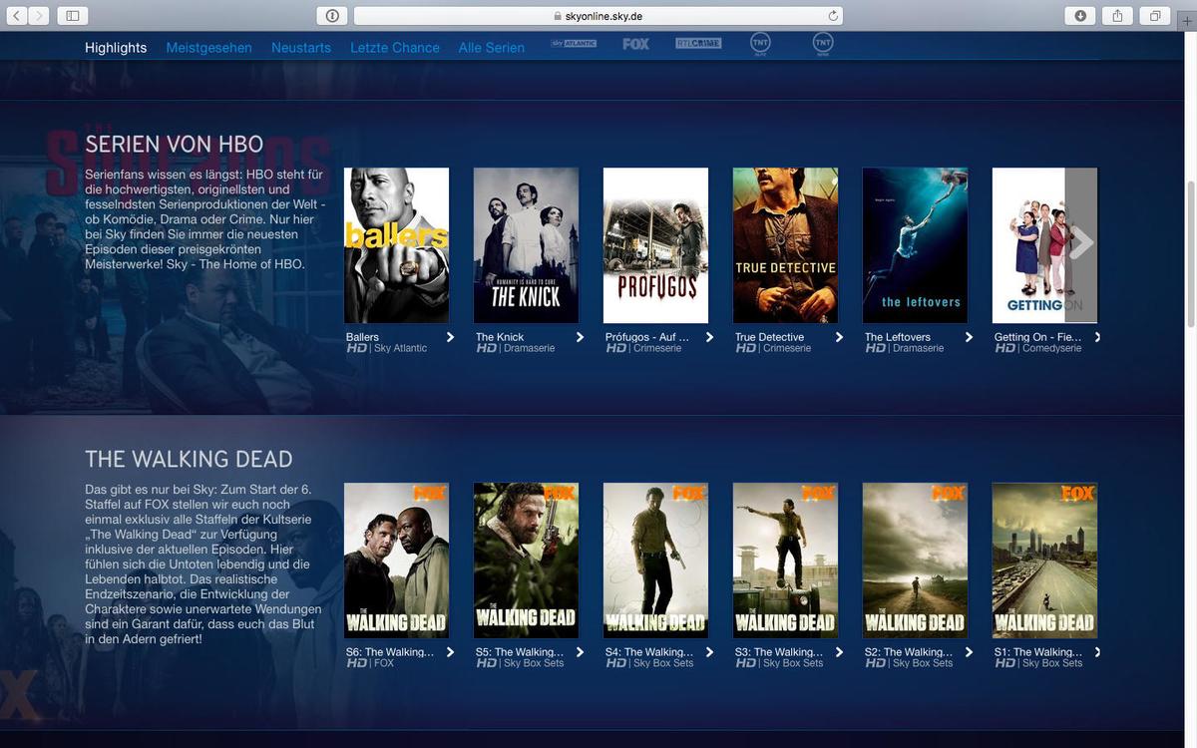1197x748 pixels.
Task: Go forward with Safari's forward arrow
Action: pyautogui.click(x=39, y=15)
